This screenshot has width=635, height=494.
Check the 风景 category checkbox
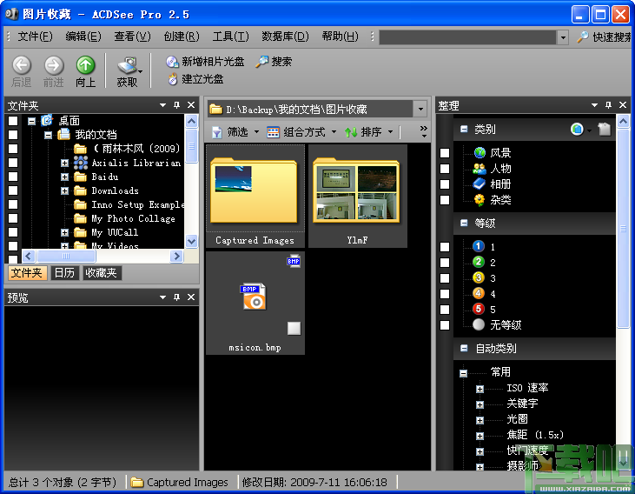click(445, 153)
